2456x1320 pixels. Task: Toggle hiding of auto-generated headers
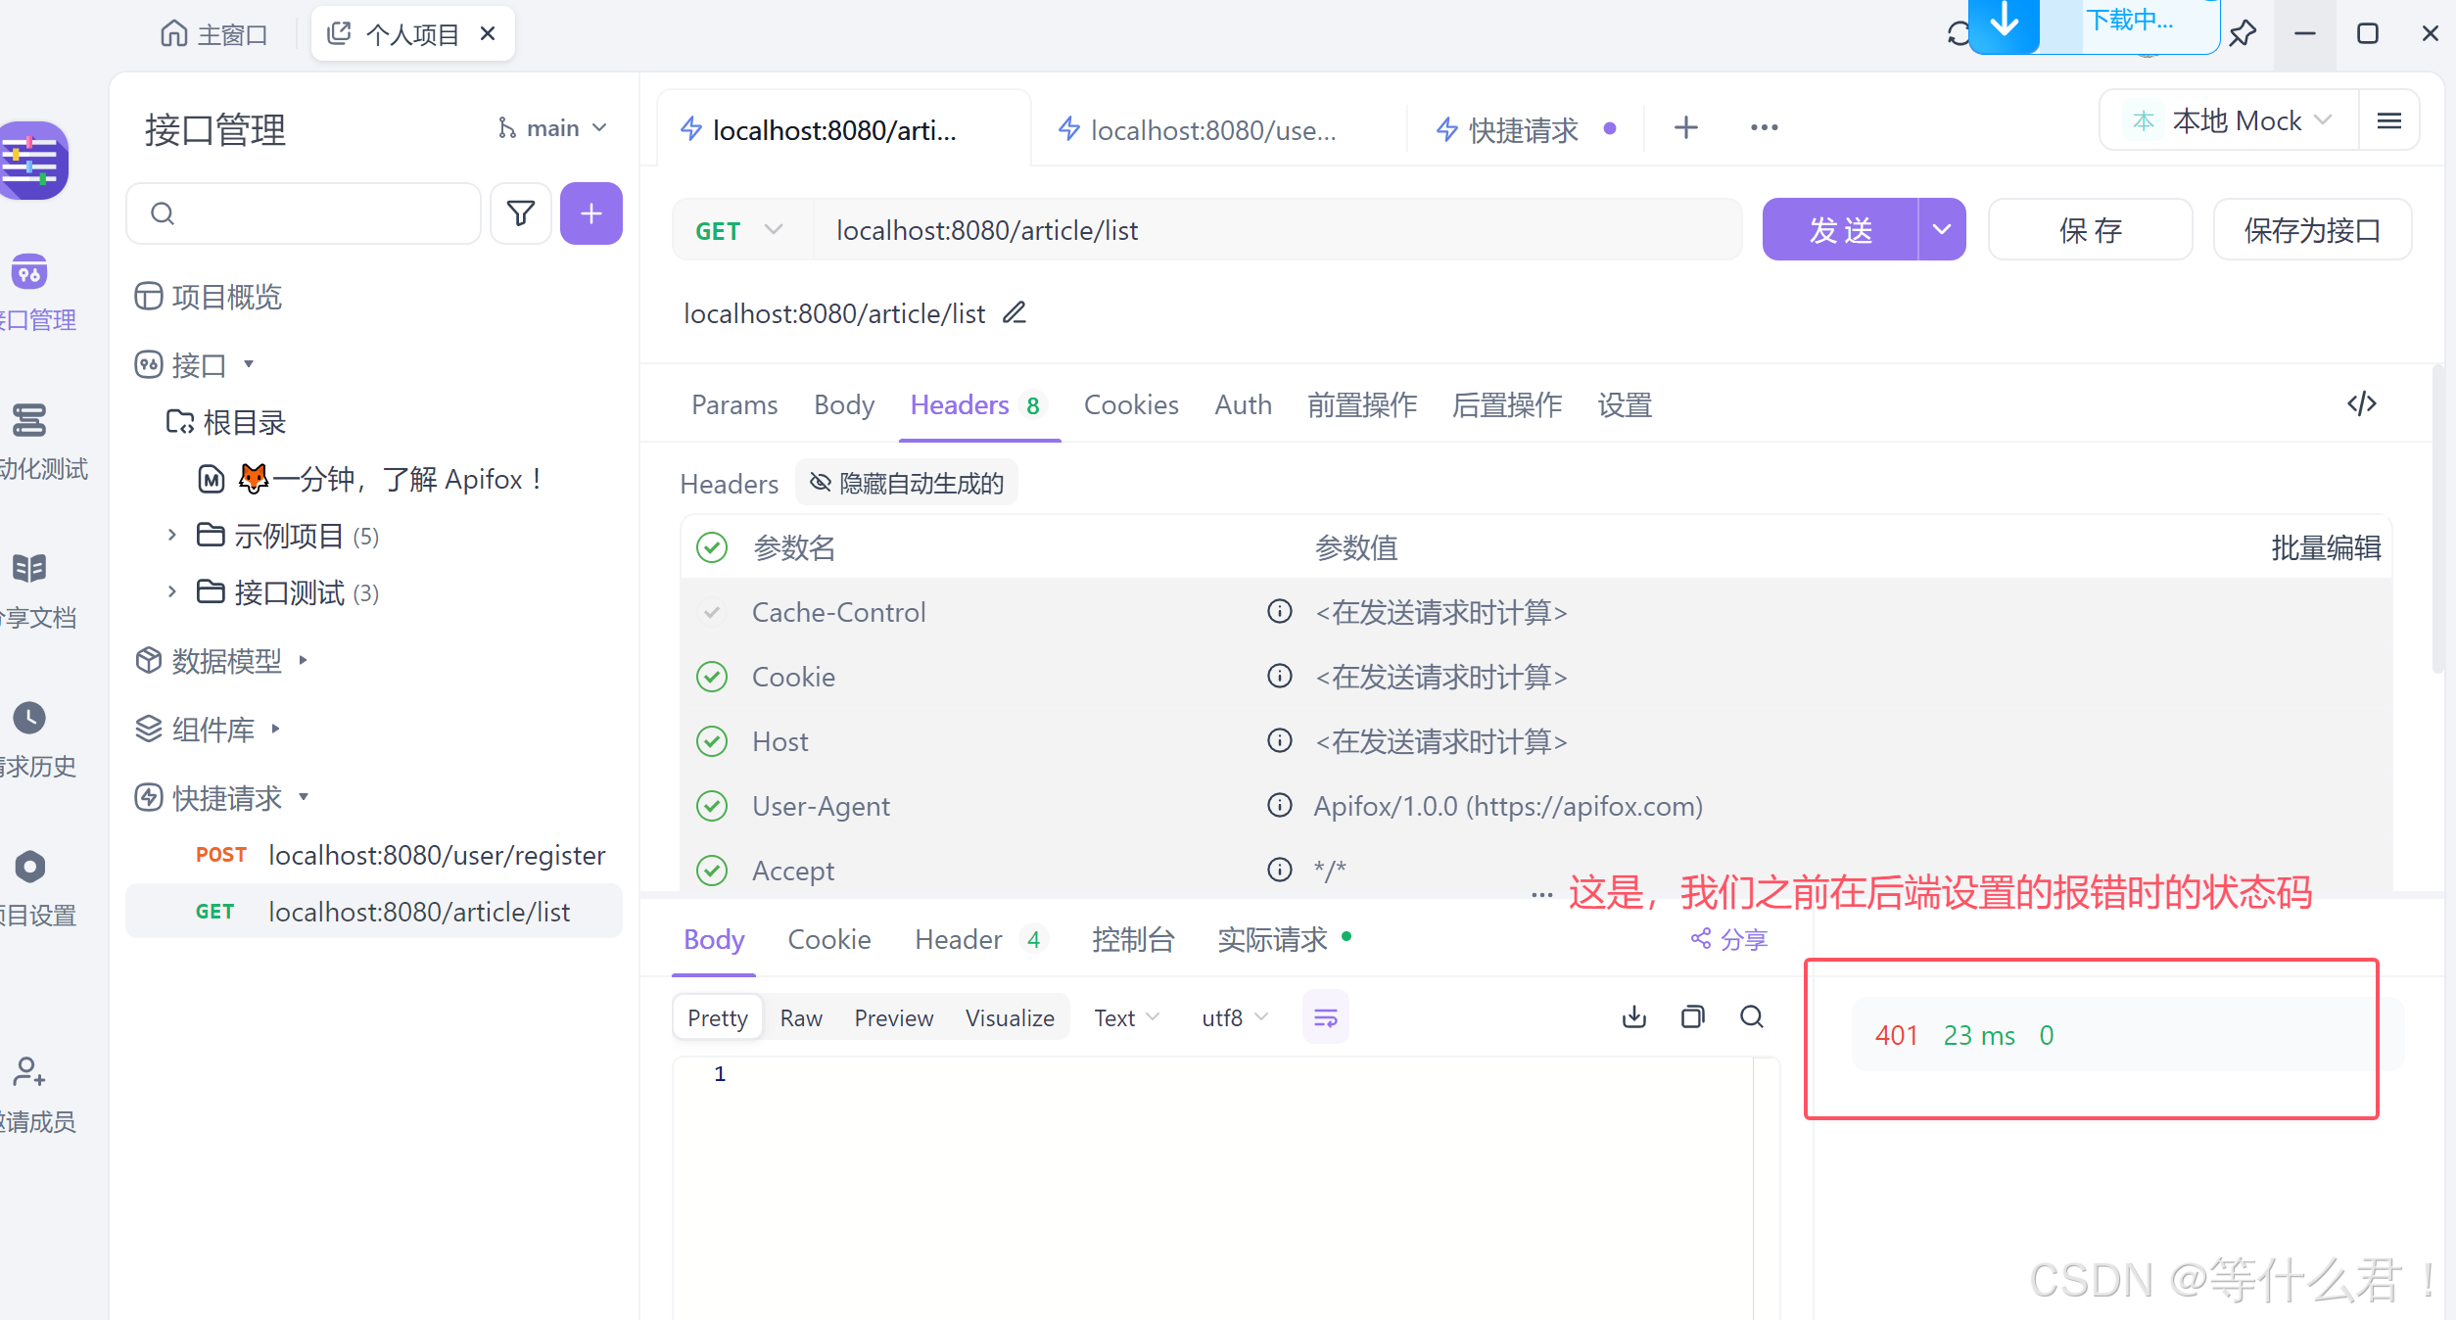point(906,482)
